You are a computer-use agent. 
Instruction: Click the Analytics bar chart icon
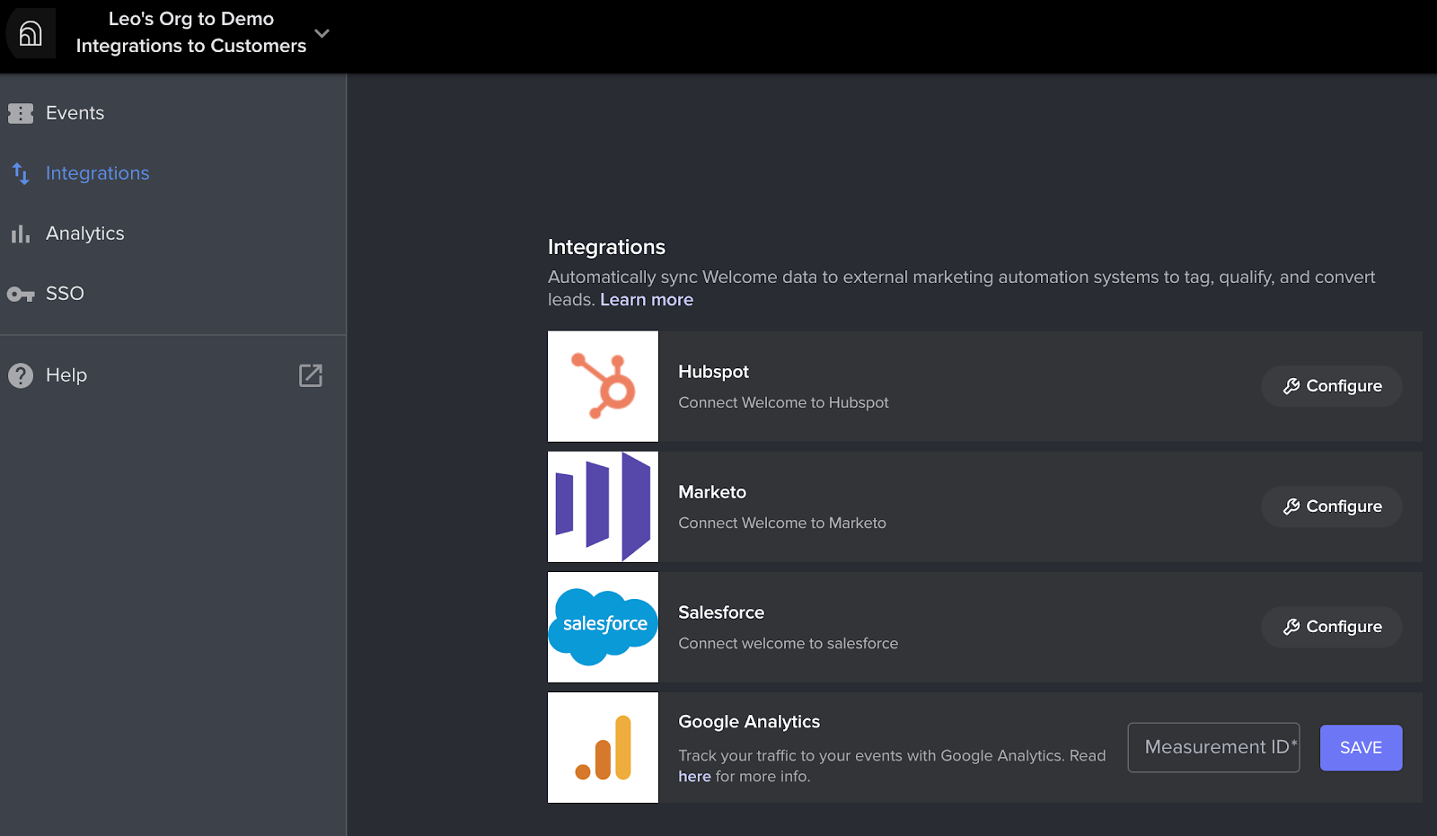tap(21, 234)
